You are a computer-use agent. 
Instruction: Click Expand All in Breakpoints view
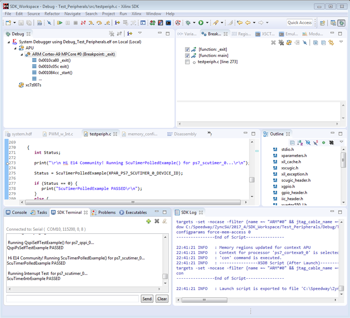click(x=316, y=42)
